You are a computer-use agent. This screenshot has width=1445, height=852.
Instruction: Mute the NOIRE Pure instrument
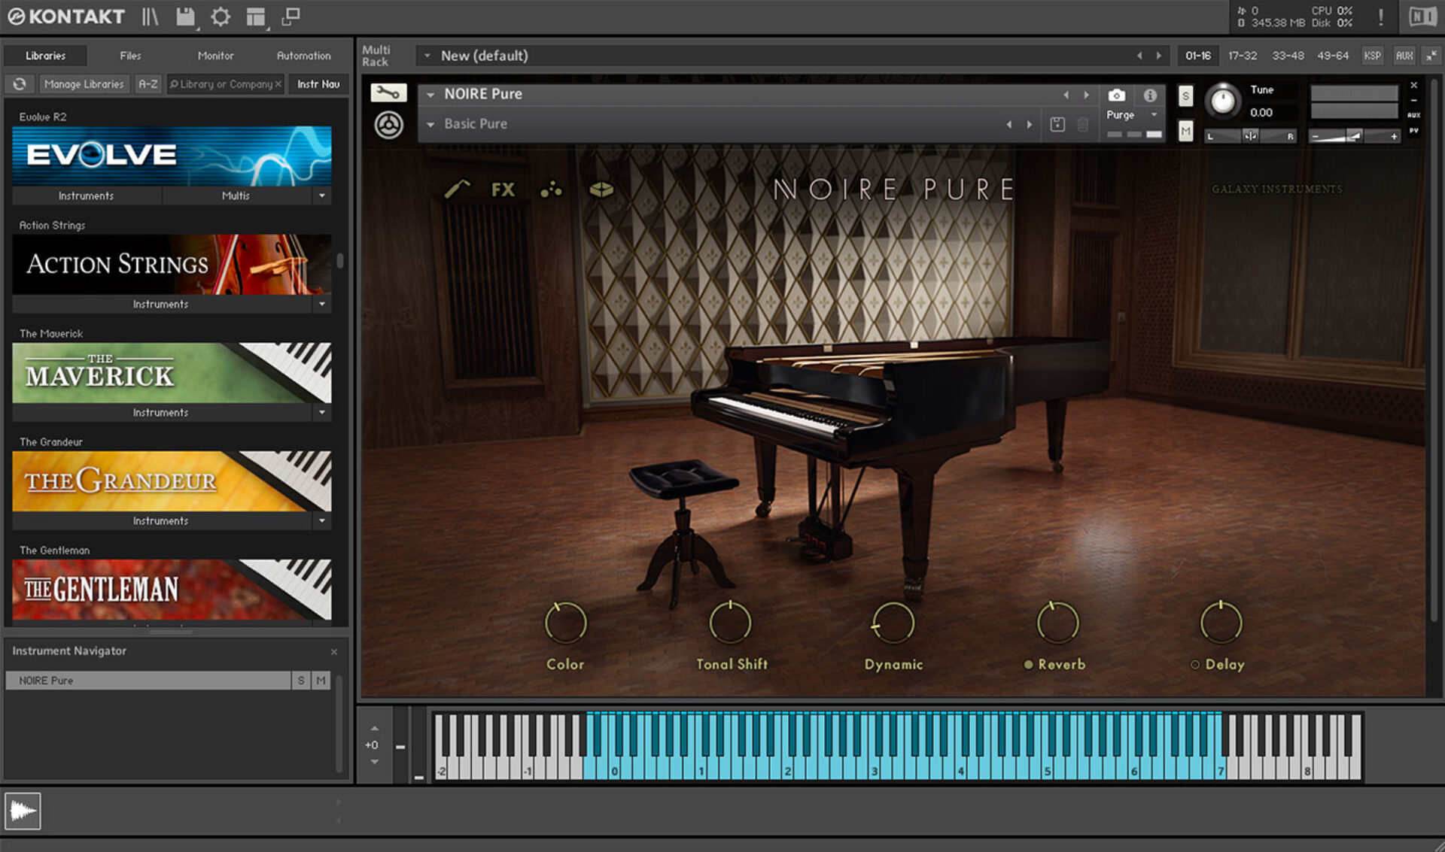coord(1185,132)
